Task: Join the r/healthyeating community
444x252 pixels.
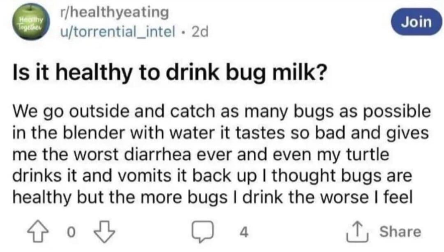Action: point(416,22)
